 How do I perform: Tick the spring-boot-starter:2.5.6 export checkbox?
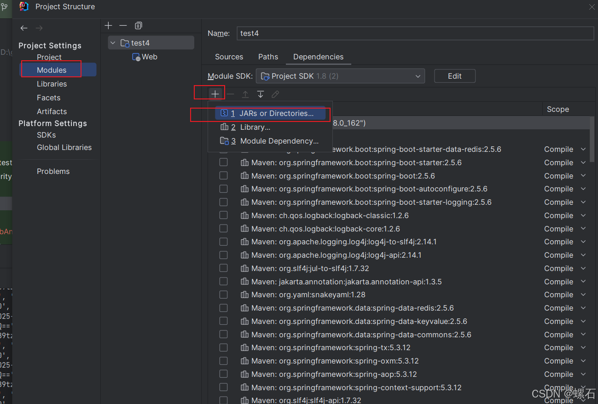[x=223, y=162]
